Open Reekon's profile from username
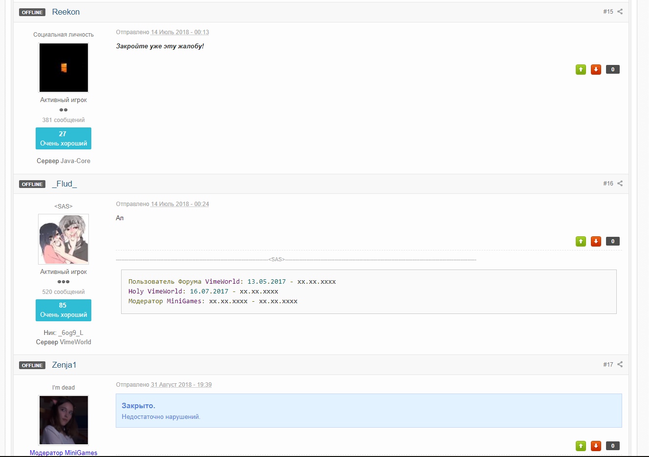 (66, 12)
